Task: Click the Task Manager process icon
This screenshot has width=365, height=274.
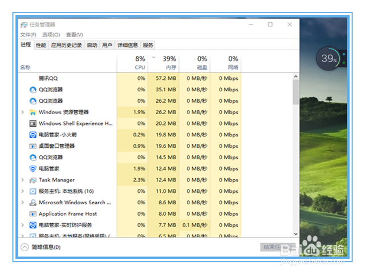Action: [x=33, y=180]
